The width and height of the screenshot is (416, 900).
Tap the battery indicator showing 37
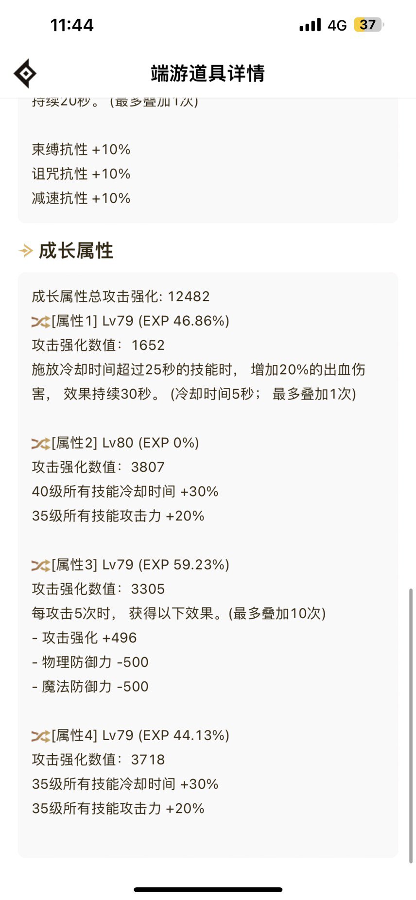tap(369, 25)
